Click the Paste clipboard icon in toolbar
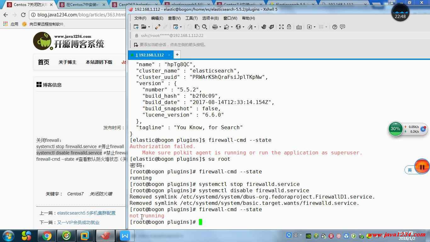Viewport: 430px width, 242px height. pyautogui.click(x=197, y=27)
